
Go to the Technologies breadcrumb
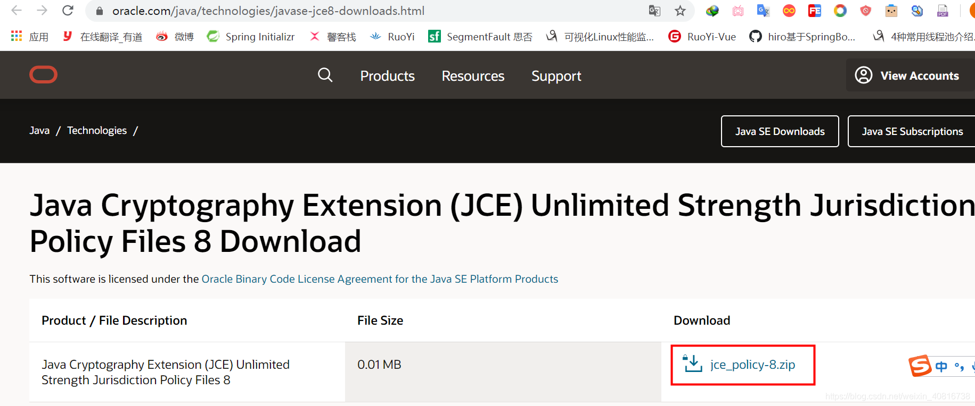click(x=97, y=131)
